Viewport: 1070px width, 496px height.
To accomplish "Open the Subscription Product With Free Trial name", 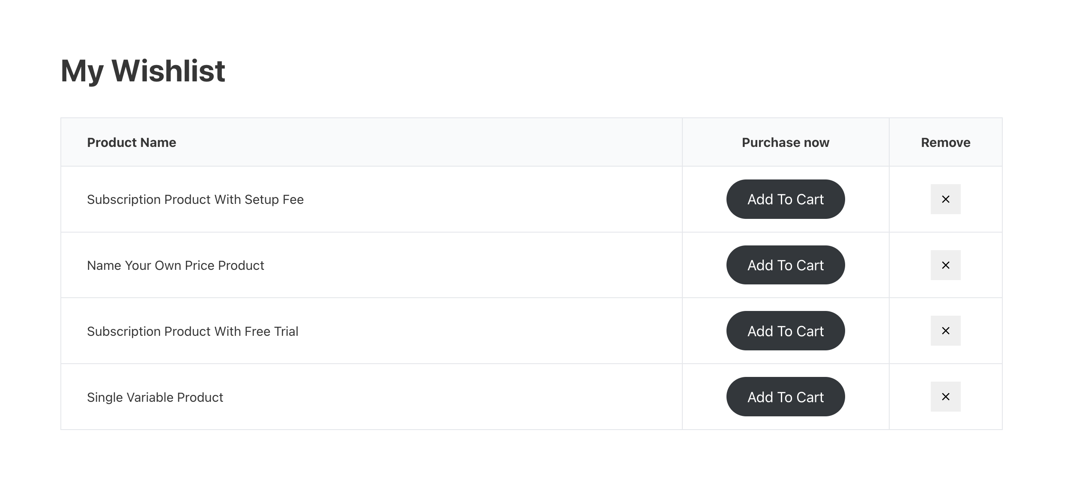I will pos(193,332).
